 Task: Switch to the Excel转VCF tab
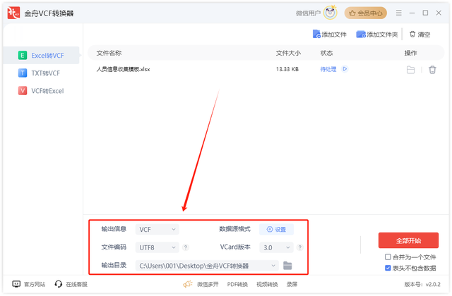click(x=41, y=55)
